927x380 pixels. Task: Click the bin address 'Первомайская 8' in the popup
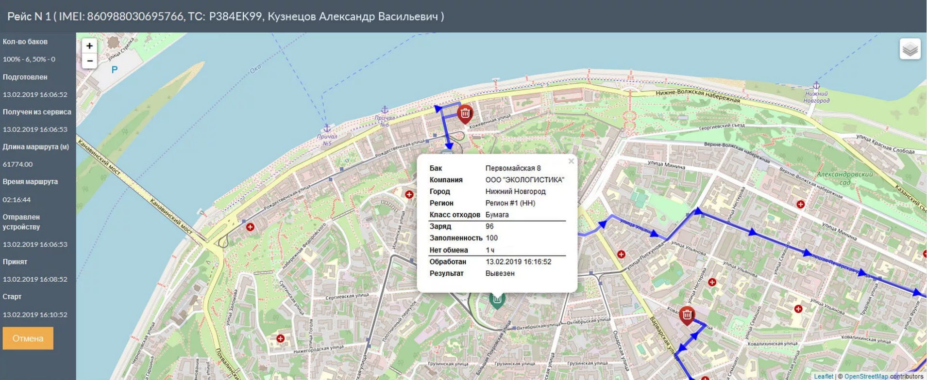click(x=513, y=168)
